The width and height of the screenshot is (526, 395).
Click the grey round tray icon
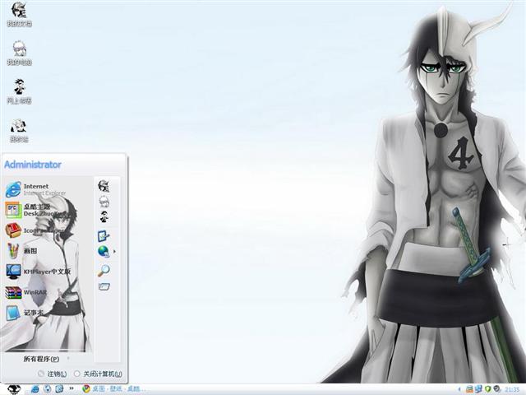pyautogui.click(x=496, y=389)
